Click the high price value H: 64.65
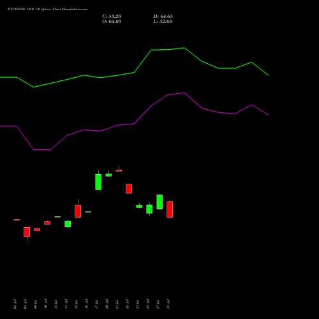This screenshot has height=319, width=319. pos(163,17)
